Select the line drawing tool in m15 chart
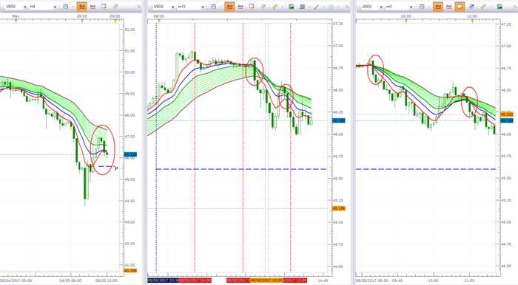The image size is (518, 285). tap(316, 7)
